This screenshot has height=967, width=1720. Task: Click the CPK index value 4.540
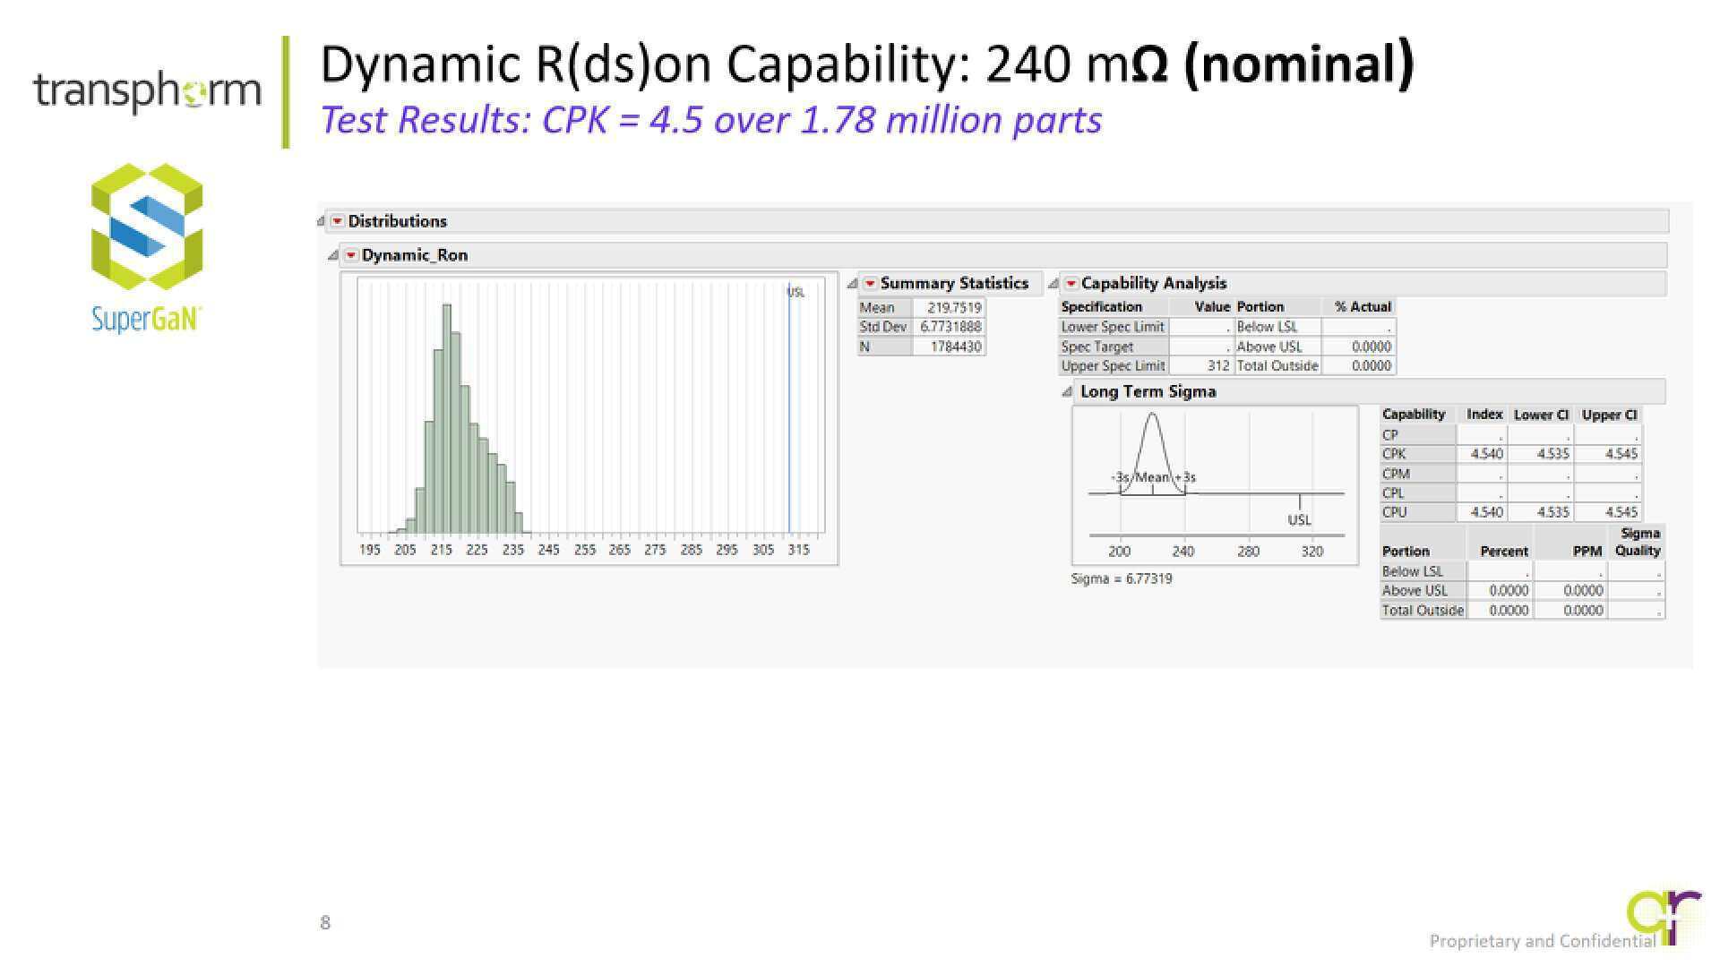[1486, 454]
